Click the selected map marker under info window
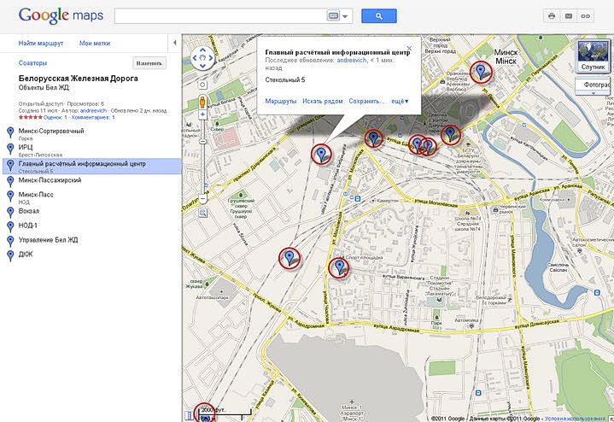614x422 pixels. [x=321, y=154]
